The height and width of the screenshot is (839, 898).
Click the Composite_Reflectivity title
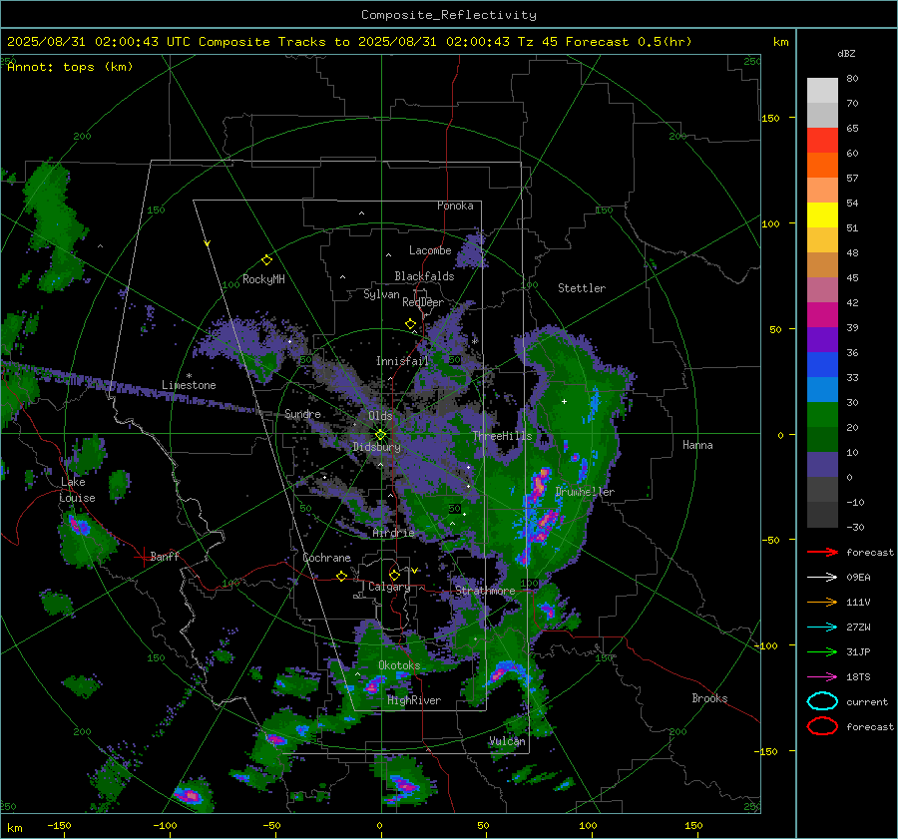pyautogui.click(x=448, y=15)
